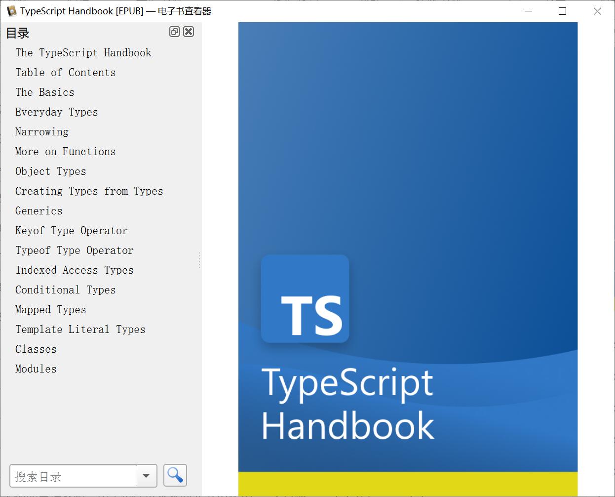Select the 'Object Types' chapter
The width and height of the screenshot is (615, 497).
pos(50,171)
